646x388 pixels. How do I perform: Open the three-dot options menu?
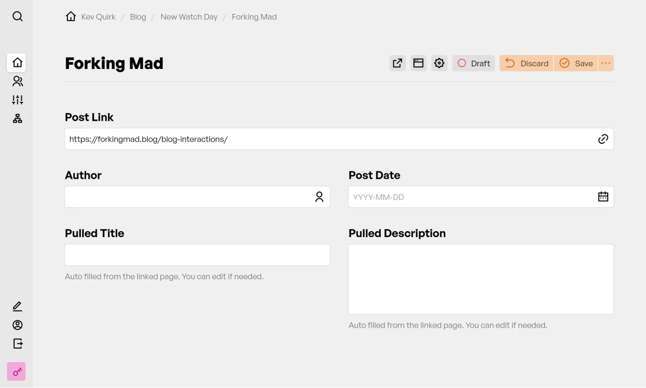pos(606,63)
